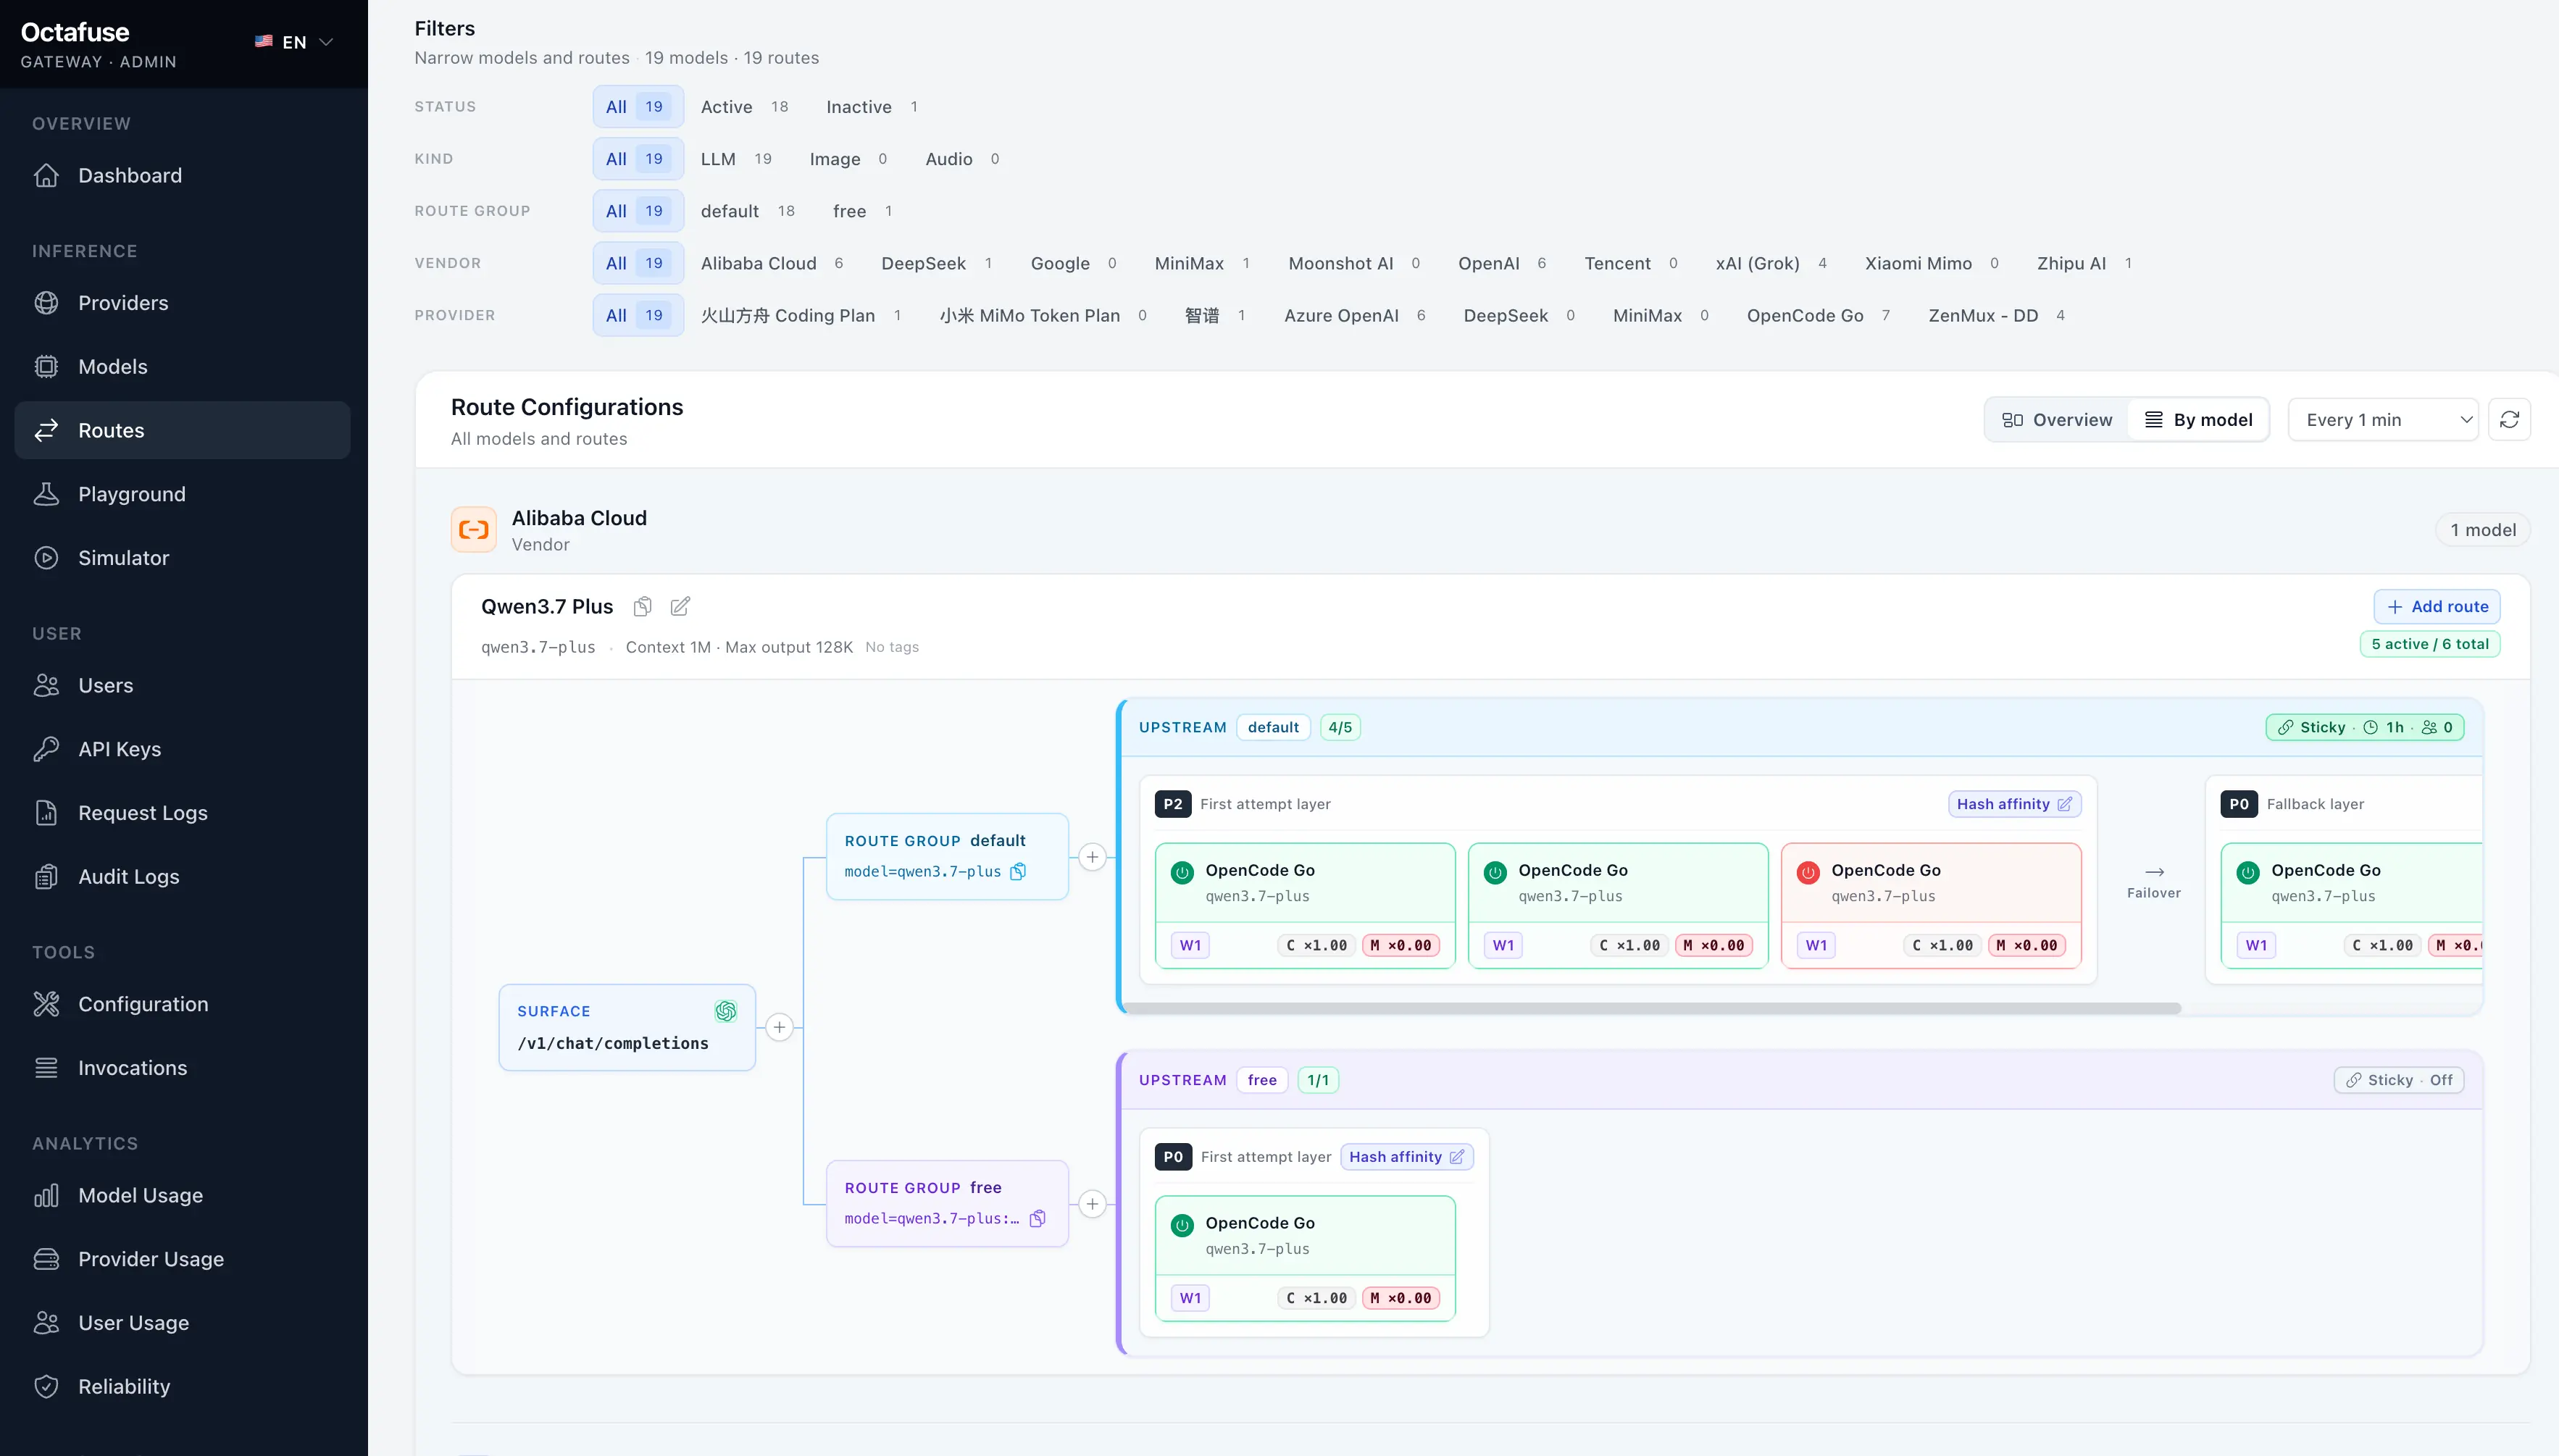This screenshot has height=1456, width=2559.
Task: Click the Add route button
Action: tap(2437, 606)
